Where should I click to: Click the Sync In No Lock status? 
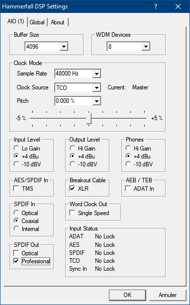click(x=105, y=269)
